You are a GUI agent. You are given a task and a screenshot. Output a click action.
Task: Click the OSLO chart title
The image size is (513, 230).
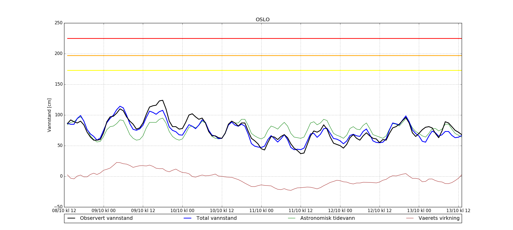coord(263,20)
